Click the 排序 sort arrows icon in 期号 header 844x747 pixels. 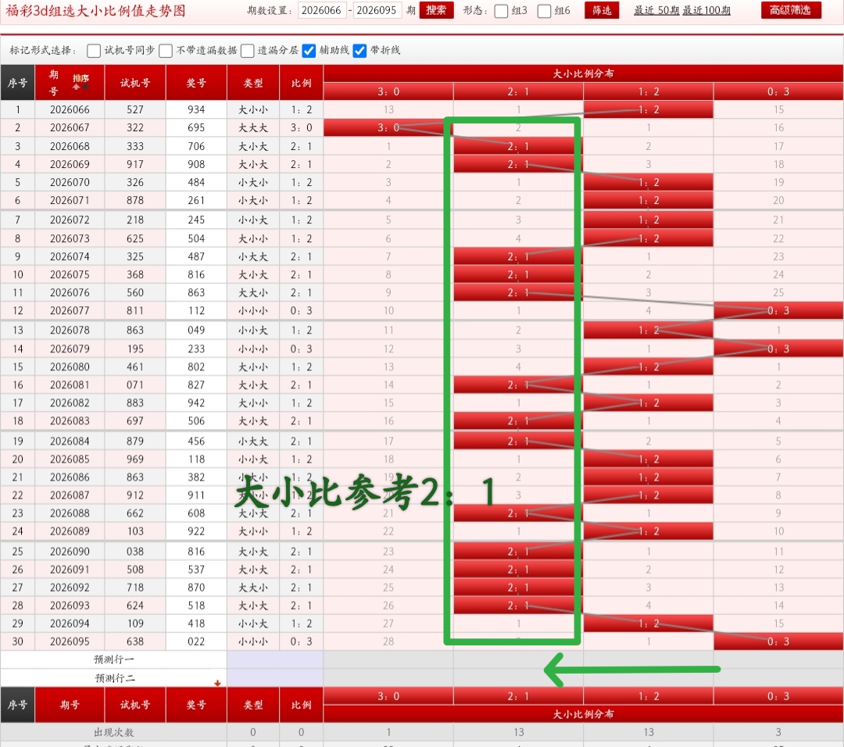[x=80, y=81]
